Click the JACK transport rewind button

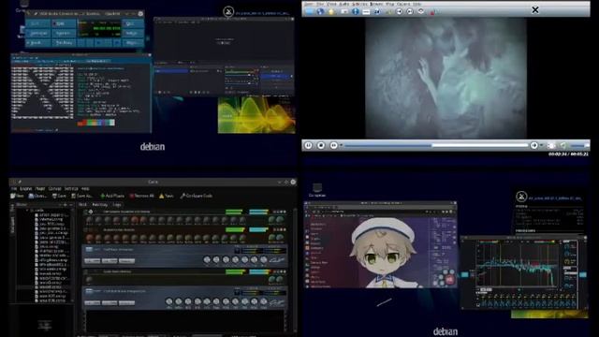pos(80,43)
